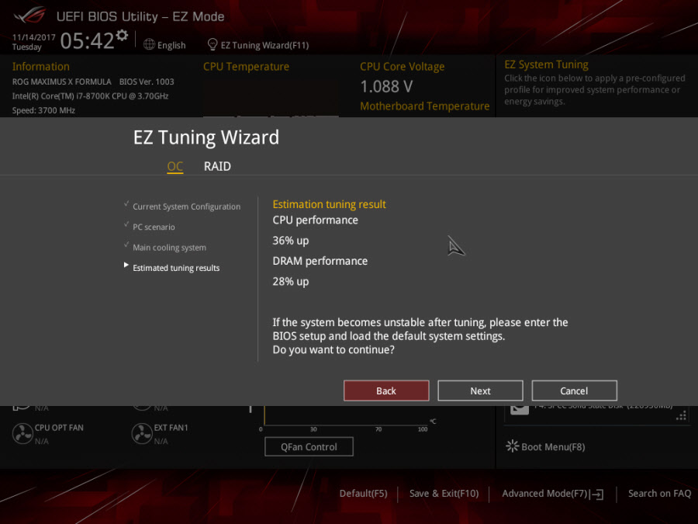Cancel the EZ Tuning Wizard
The height and width of the screenshot is (524, 698).
pos(574,390)
